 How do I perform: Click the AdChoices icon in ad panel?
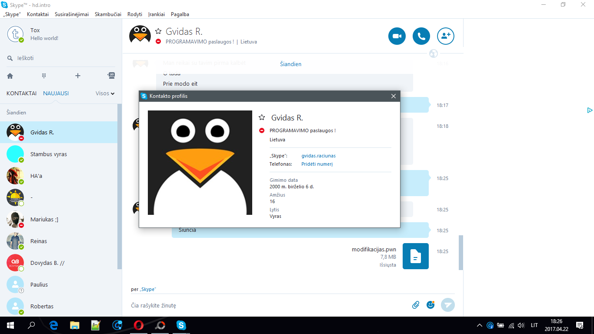590,110
